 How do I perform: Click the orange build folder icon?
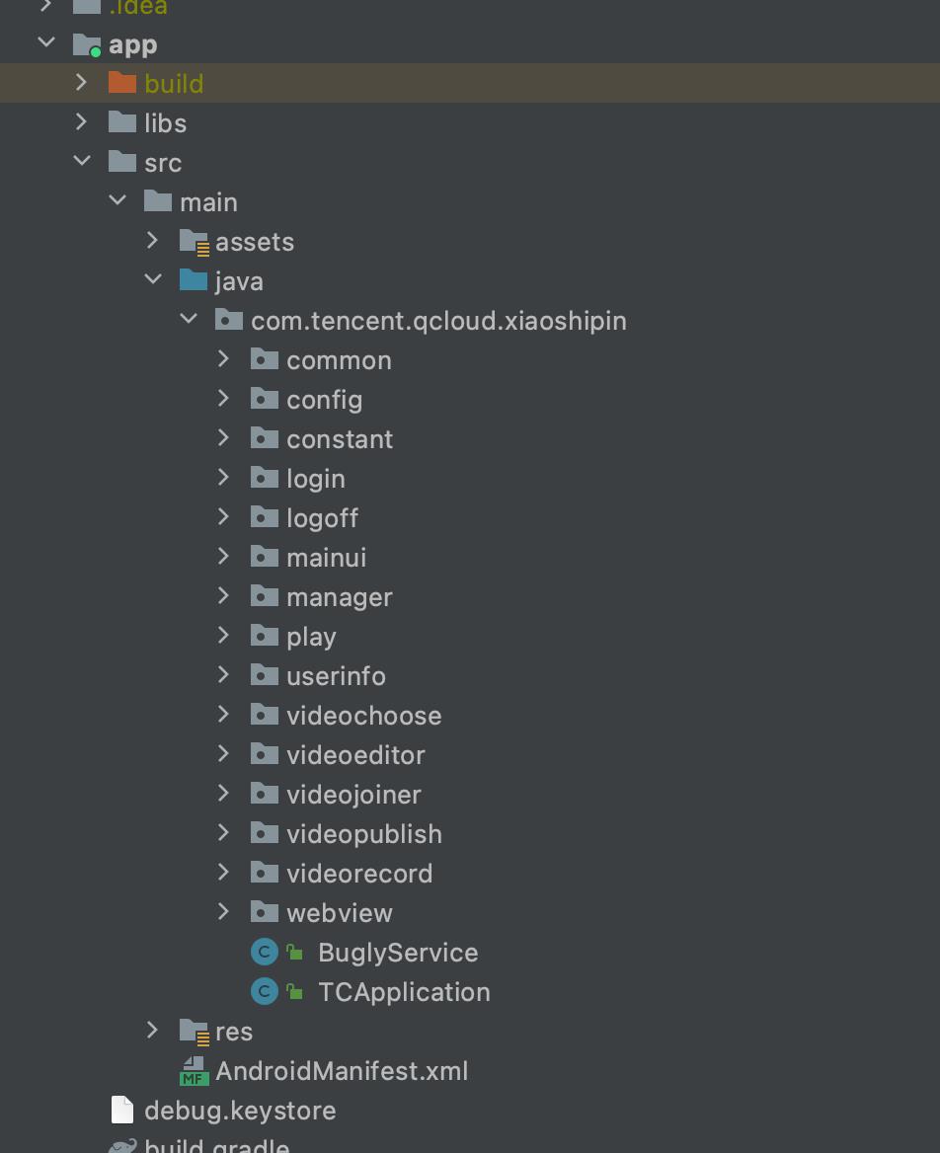(122, 83)
